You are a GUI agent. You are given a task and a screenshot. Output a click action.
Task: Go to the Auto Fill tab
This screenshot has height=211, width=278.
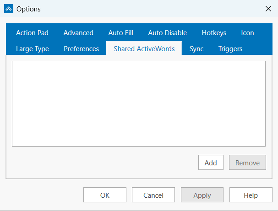click(121, 33)
